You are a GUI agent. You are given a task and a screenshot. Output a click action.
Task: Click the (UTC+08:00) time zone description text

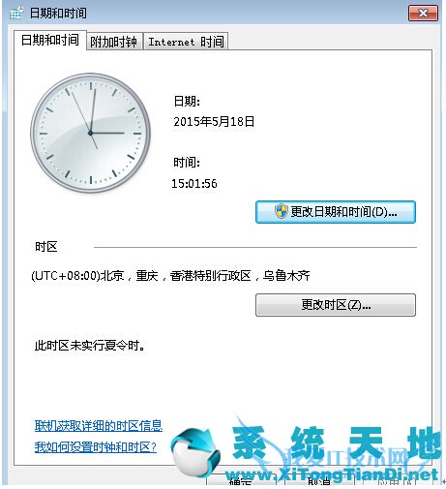click(170, 276)
